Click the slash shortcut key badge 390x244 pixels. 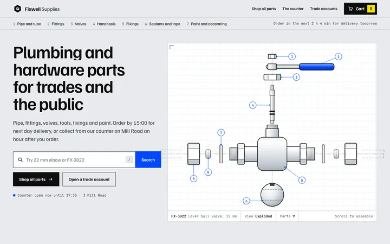pyautogui.click(x=129, y=159)
